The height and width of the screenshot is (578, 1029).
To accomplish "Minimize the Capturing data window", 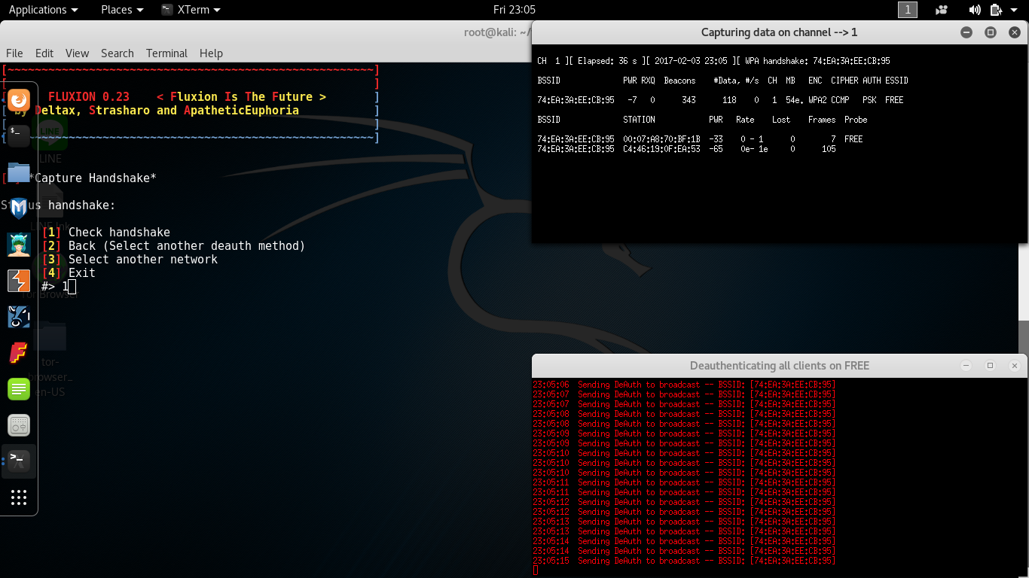I will pyautogui.click(x=966, y=32).
